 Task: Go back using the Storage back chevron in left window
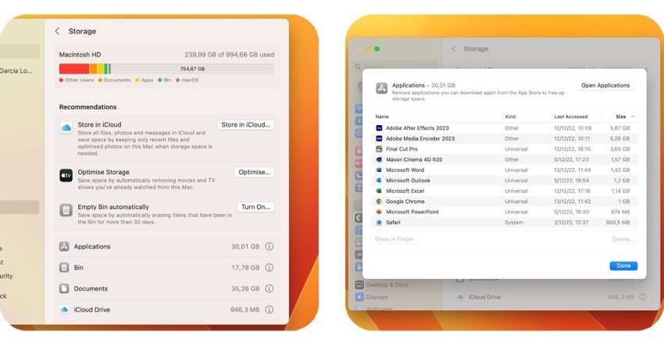pyautogui.click(x=57, y=31)
